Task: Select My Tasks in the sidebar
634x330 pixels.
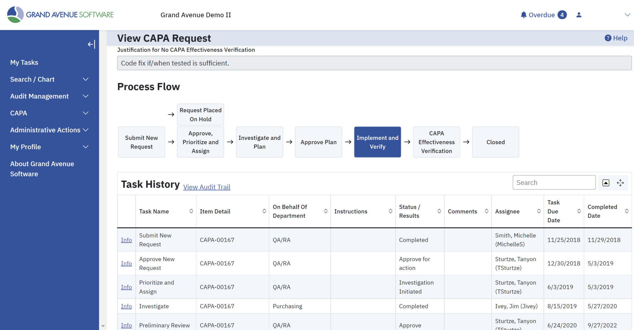Action: 24,62
